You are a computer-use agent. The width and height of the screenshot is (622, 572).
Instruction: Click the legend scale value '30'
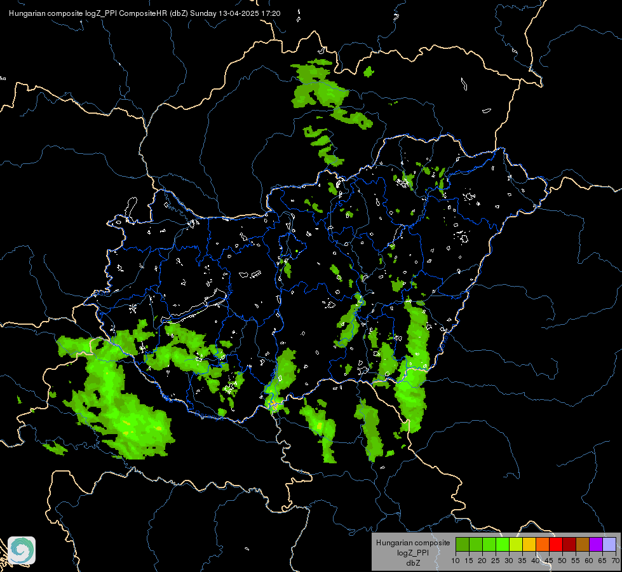509,561
